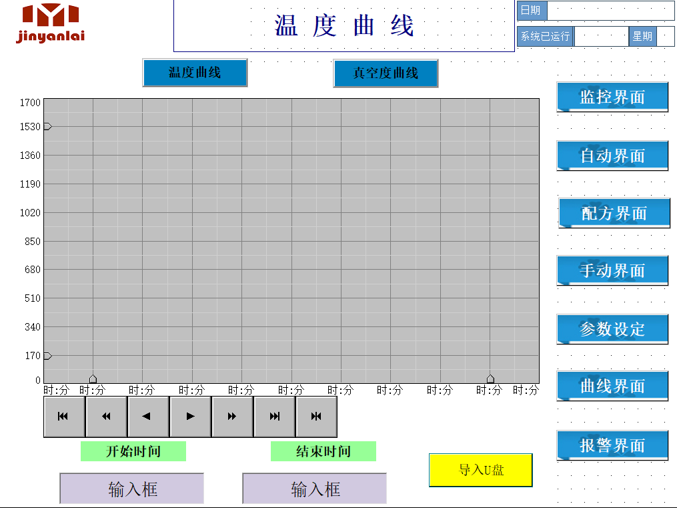Open the 监控界面 screen
Image resolution: width=677 pixels, height=508 pixels.
(x=612, y=97)
